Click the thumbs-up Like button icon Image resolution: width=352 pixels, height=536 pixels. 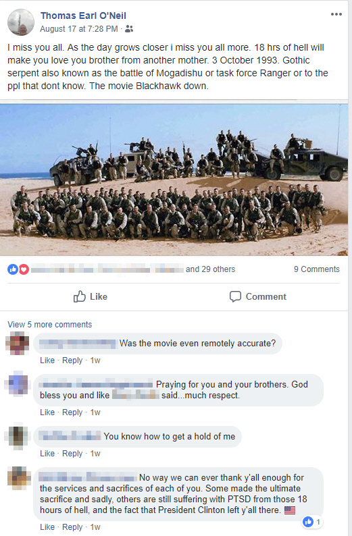[x=79, y=296]
